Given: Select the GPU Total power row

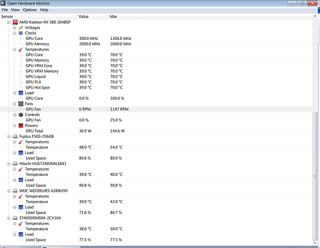Looking at the screenshot, I should point(156,131).
